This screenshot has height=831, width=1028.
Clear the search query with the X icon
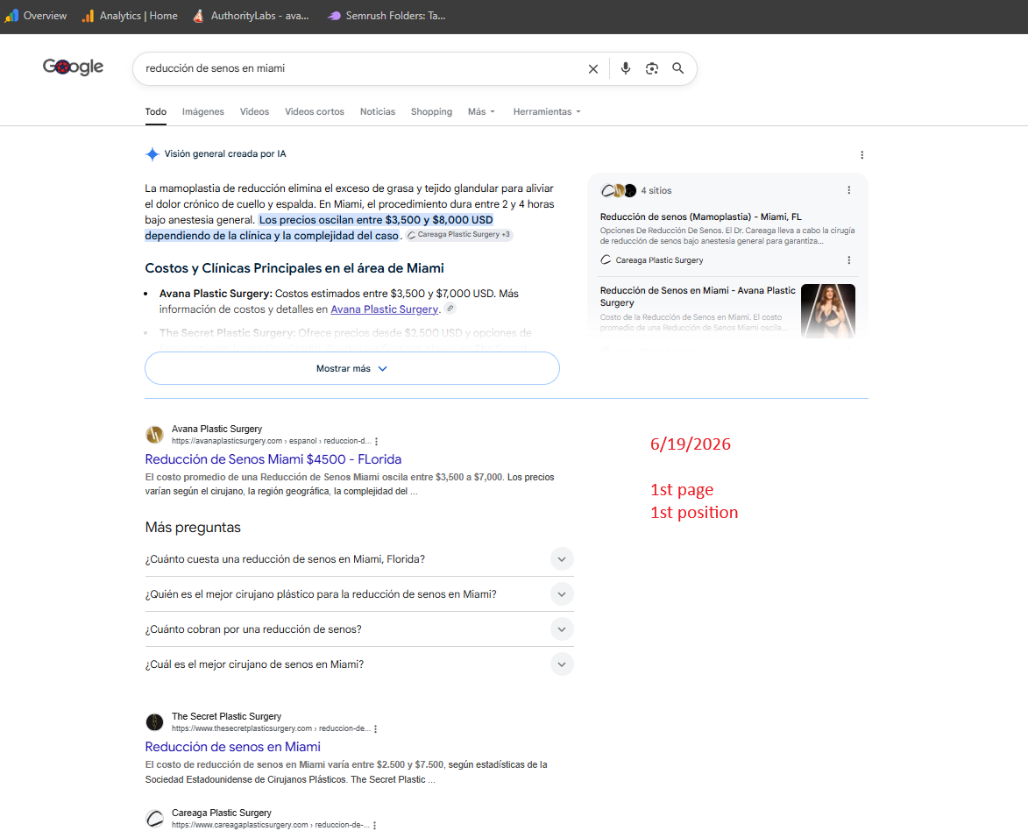pos(592,69)
